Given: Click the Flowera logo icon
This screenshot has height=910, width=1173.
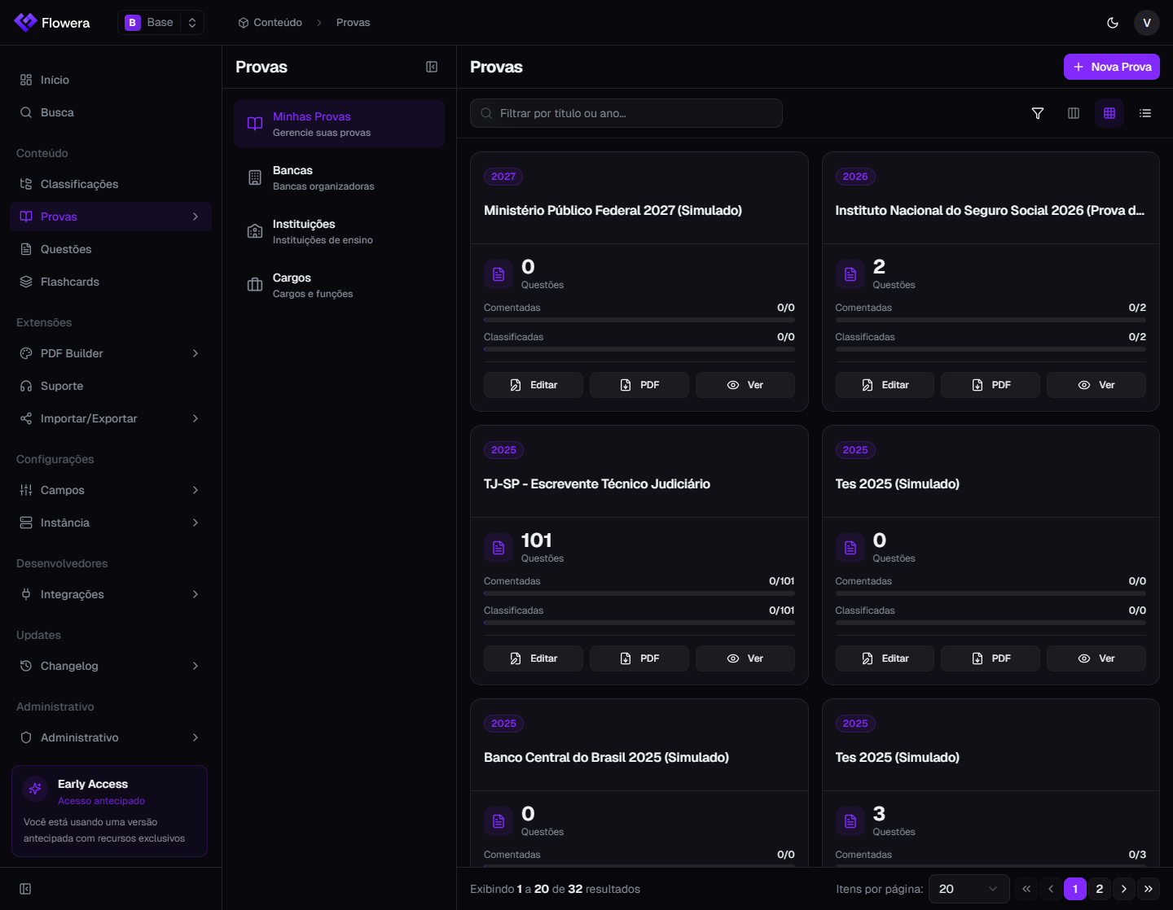Looking at the screenshot, I should (x=25, y=22).
